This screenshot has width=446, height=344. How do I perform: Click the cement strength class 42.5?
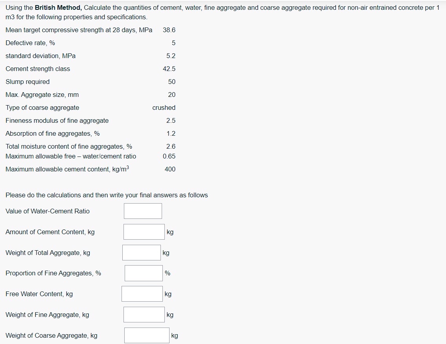(x=170, y=69)
